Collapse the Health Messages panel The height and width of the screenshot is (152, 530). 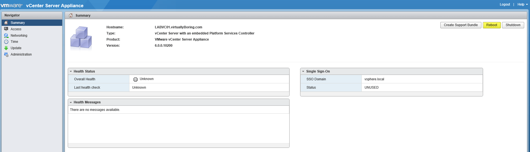point(71,102)
